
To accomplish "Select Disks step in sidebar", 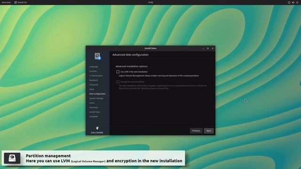I will (x=92, y=89).
